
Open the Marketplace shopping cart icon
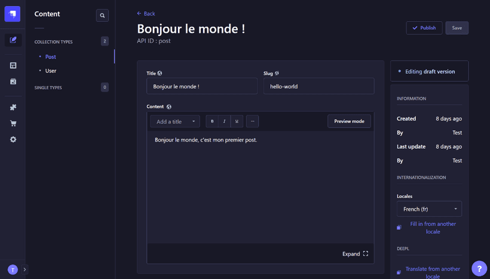(x=13, y=124)
